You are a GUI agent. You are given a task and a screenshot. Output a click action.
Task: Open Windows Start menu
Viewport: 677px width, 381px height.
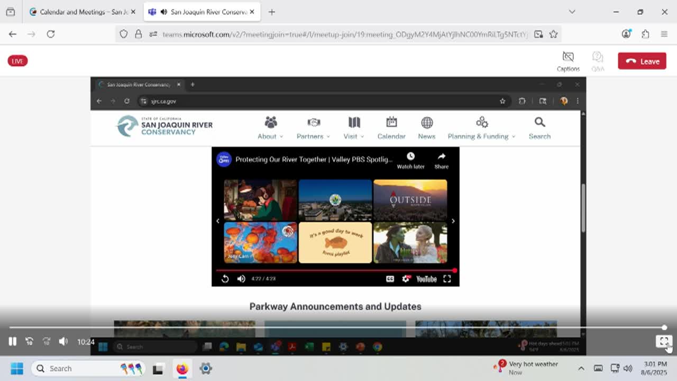click(x=17, y=368)
